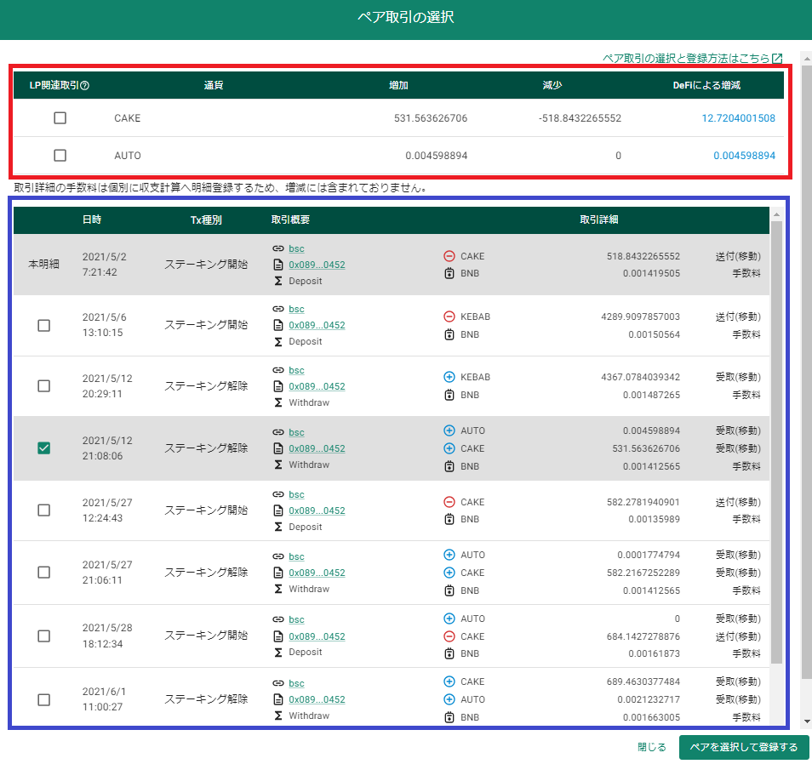The image size is (812, 764).
Task: Click chain link icon in 2021/5/2 row
Action: (x=278, y=248)
